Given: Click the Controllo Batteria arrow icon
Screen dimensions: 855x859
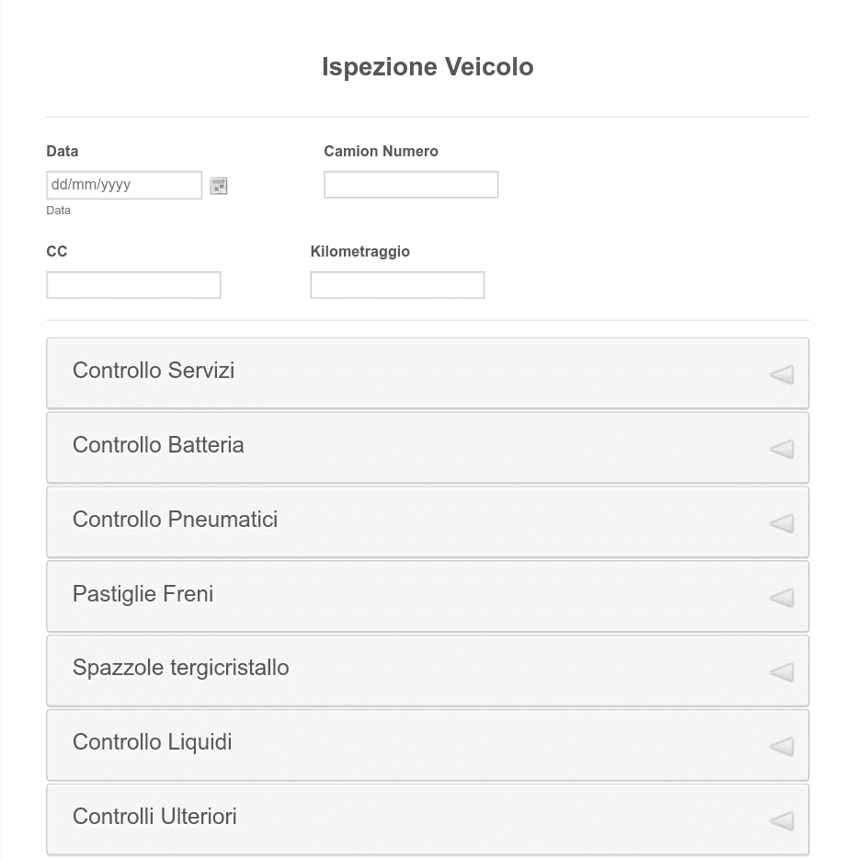Looking at the screenshot, I should [781, 449].
